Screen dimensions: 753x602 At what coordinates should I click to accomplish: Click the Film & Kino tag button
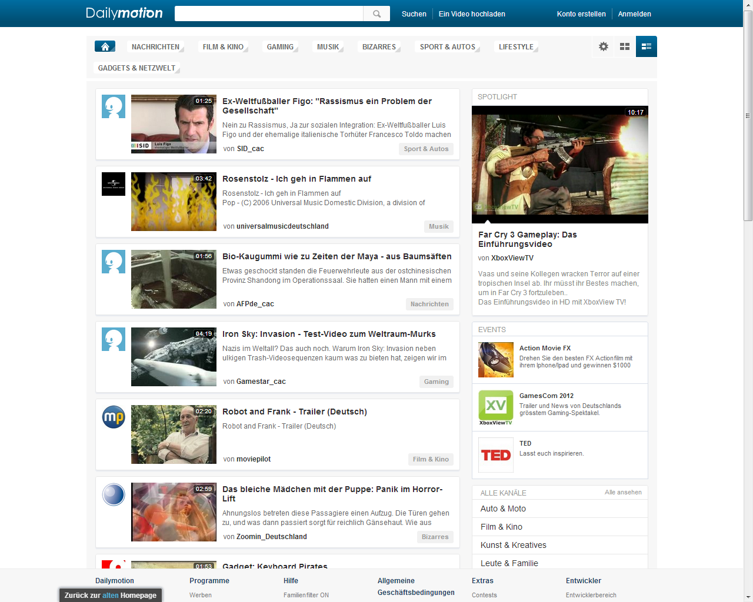click(431, 459)
